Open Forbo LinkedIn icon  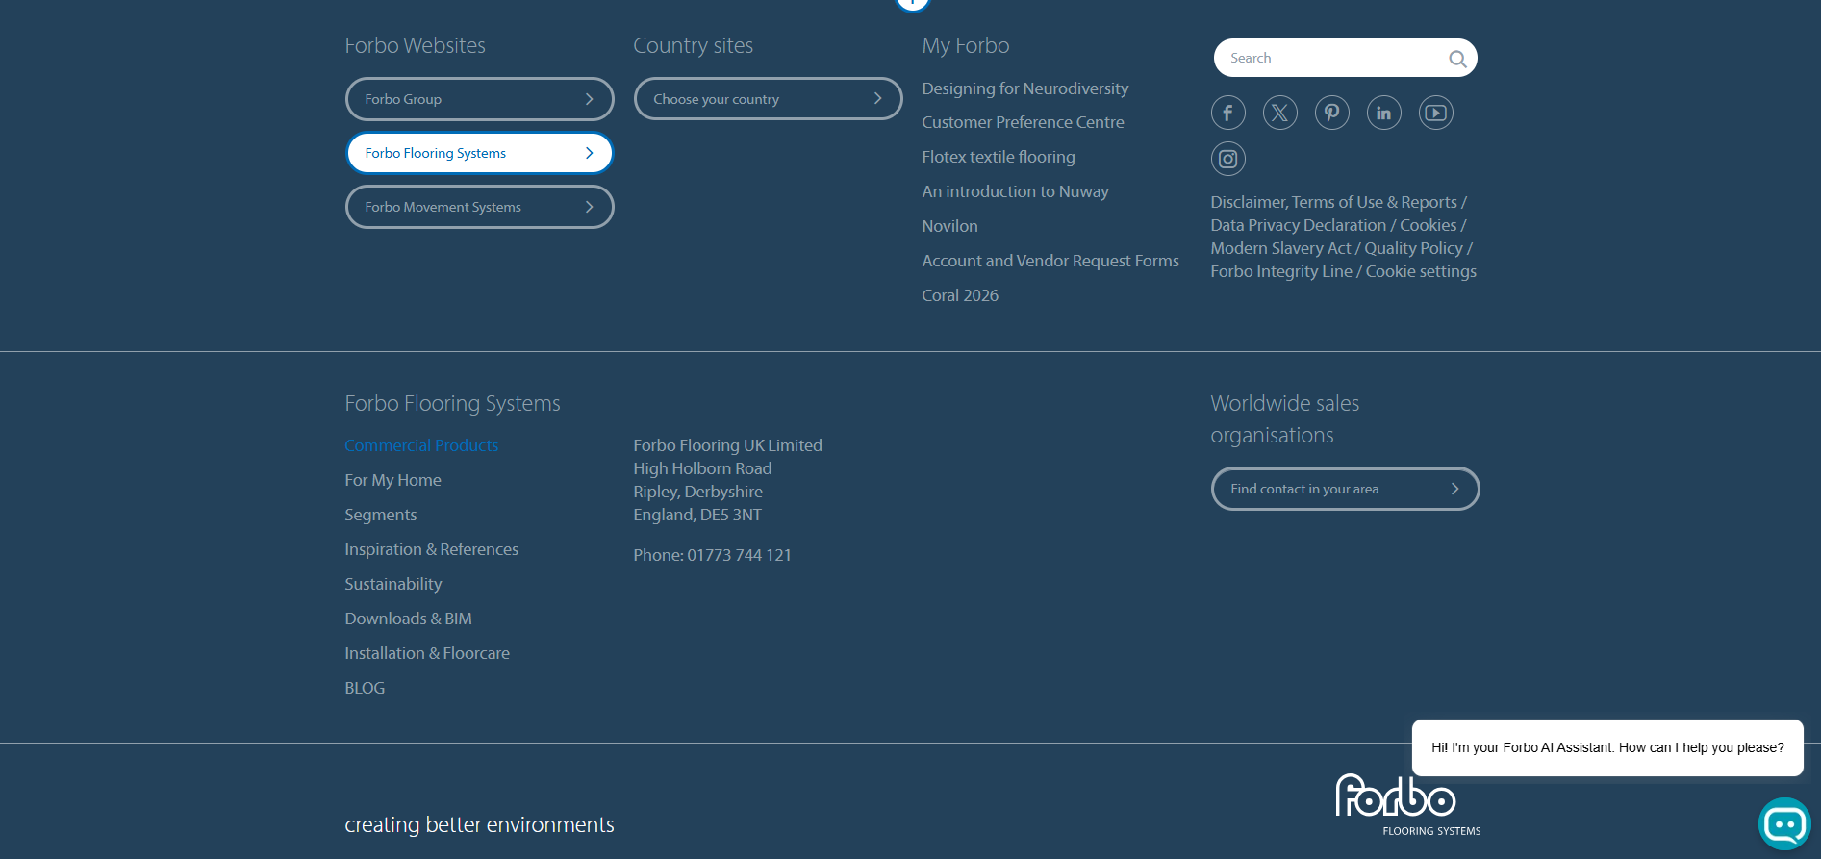pyautogui.click(x=1383, y=113)
